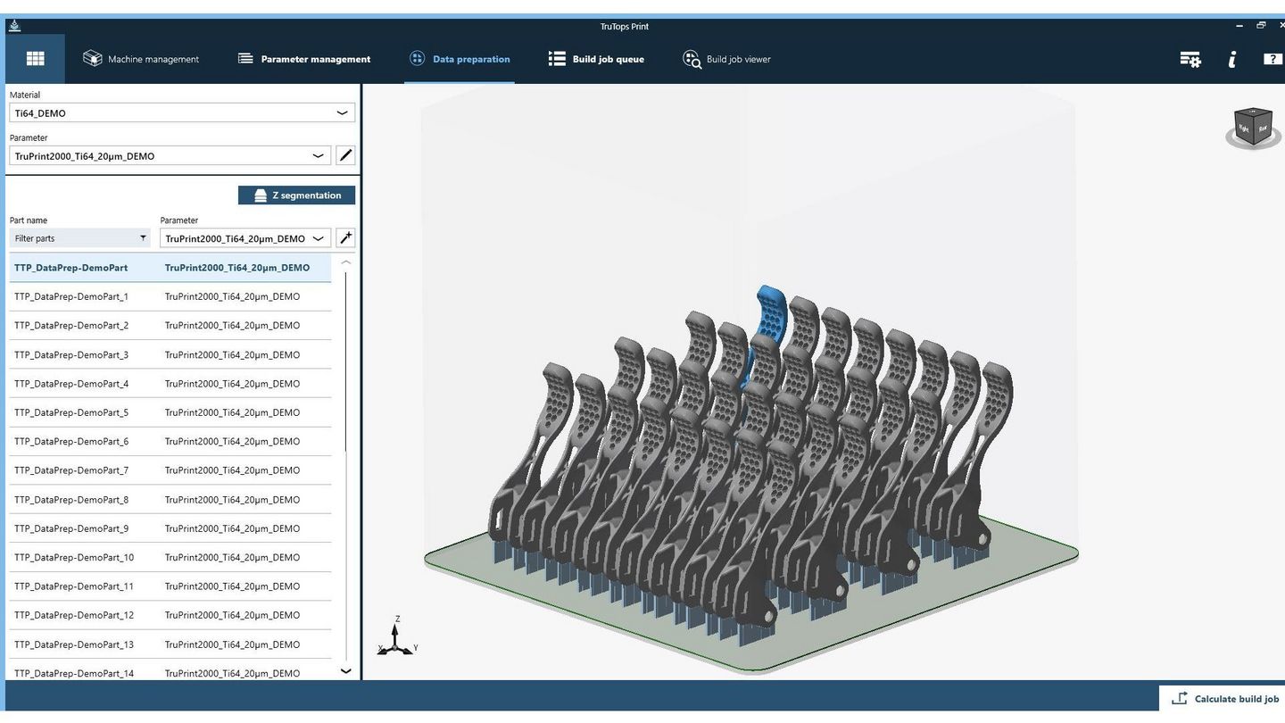Open the info icon in header

coord(1232,59)
